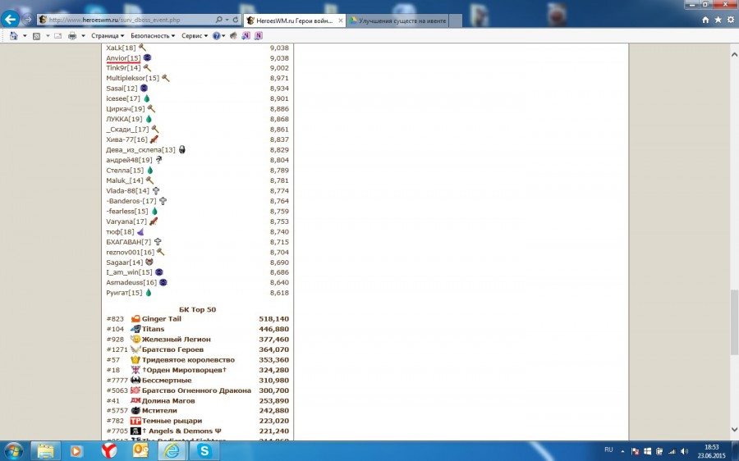Click the browser Forward arrow
This screenshot has height=461, width=739.
click(28, 20)
